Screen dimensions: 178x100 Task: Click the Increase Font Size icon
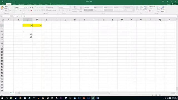click(30, 7)
